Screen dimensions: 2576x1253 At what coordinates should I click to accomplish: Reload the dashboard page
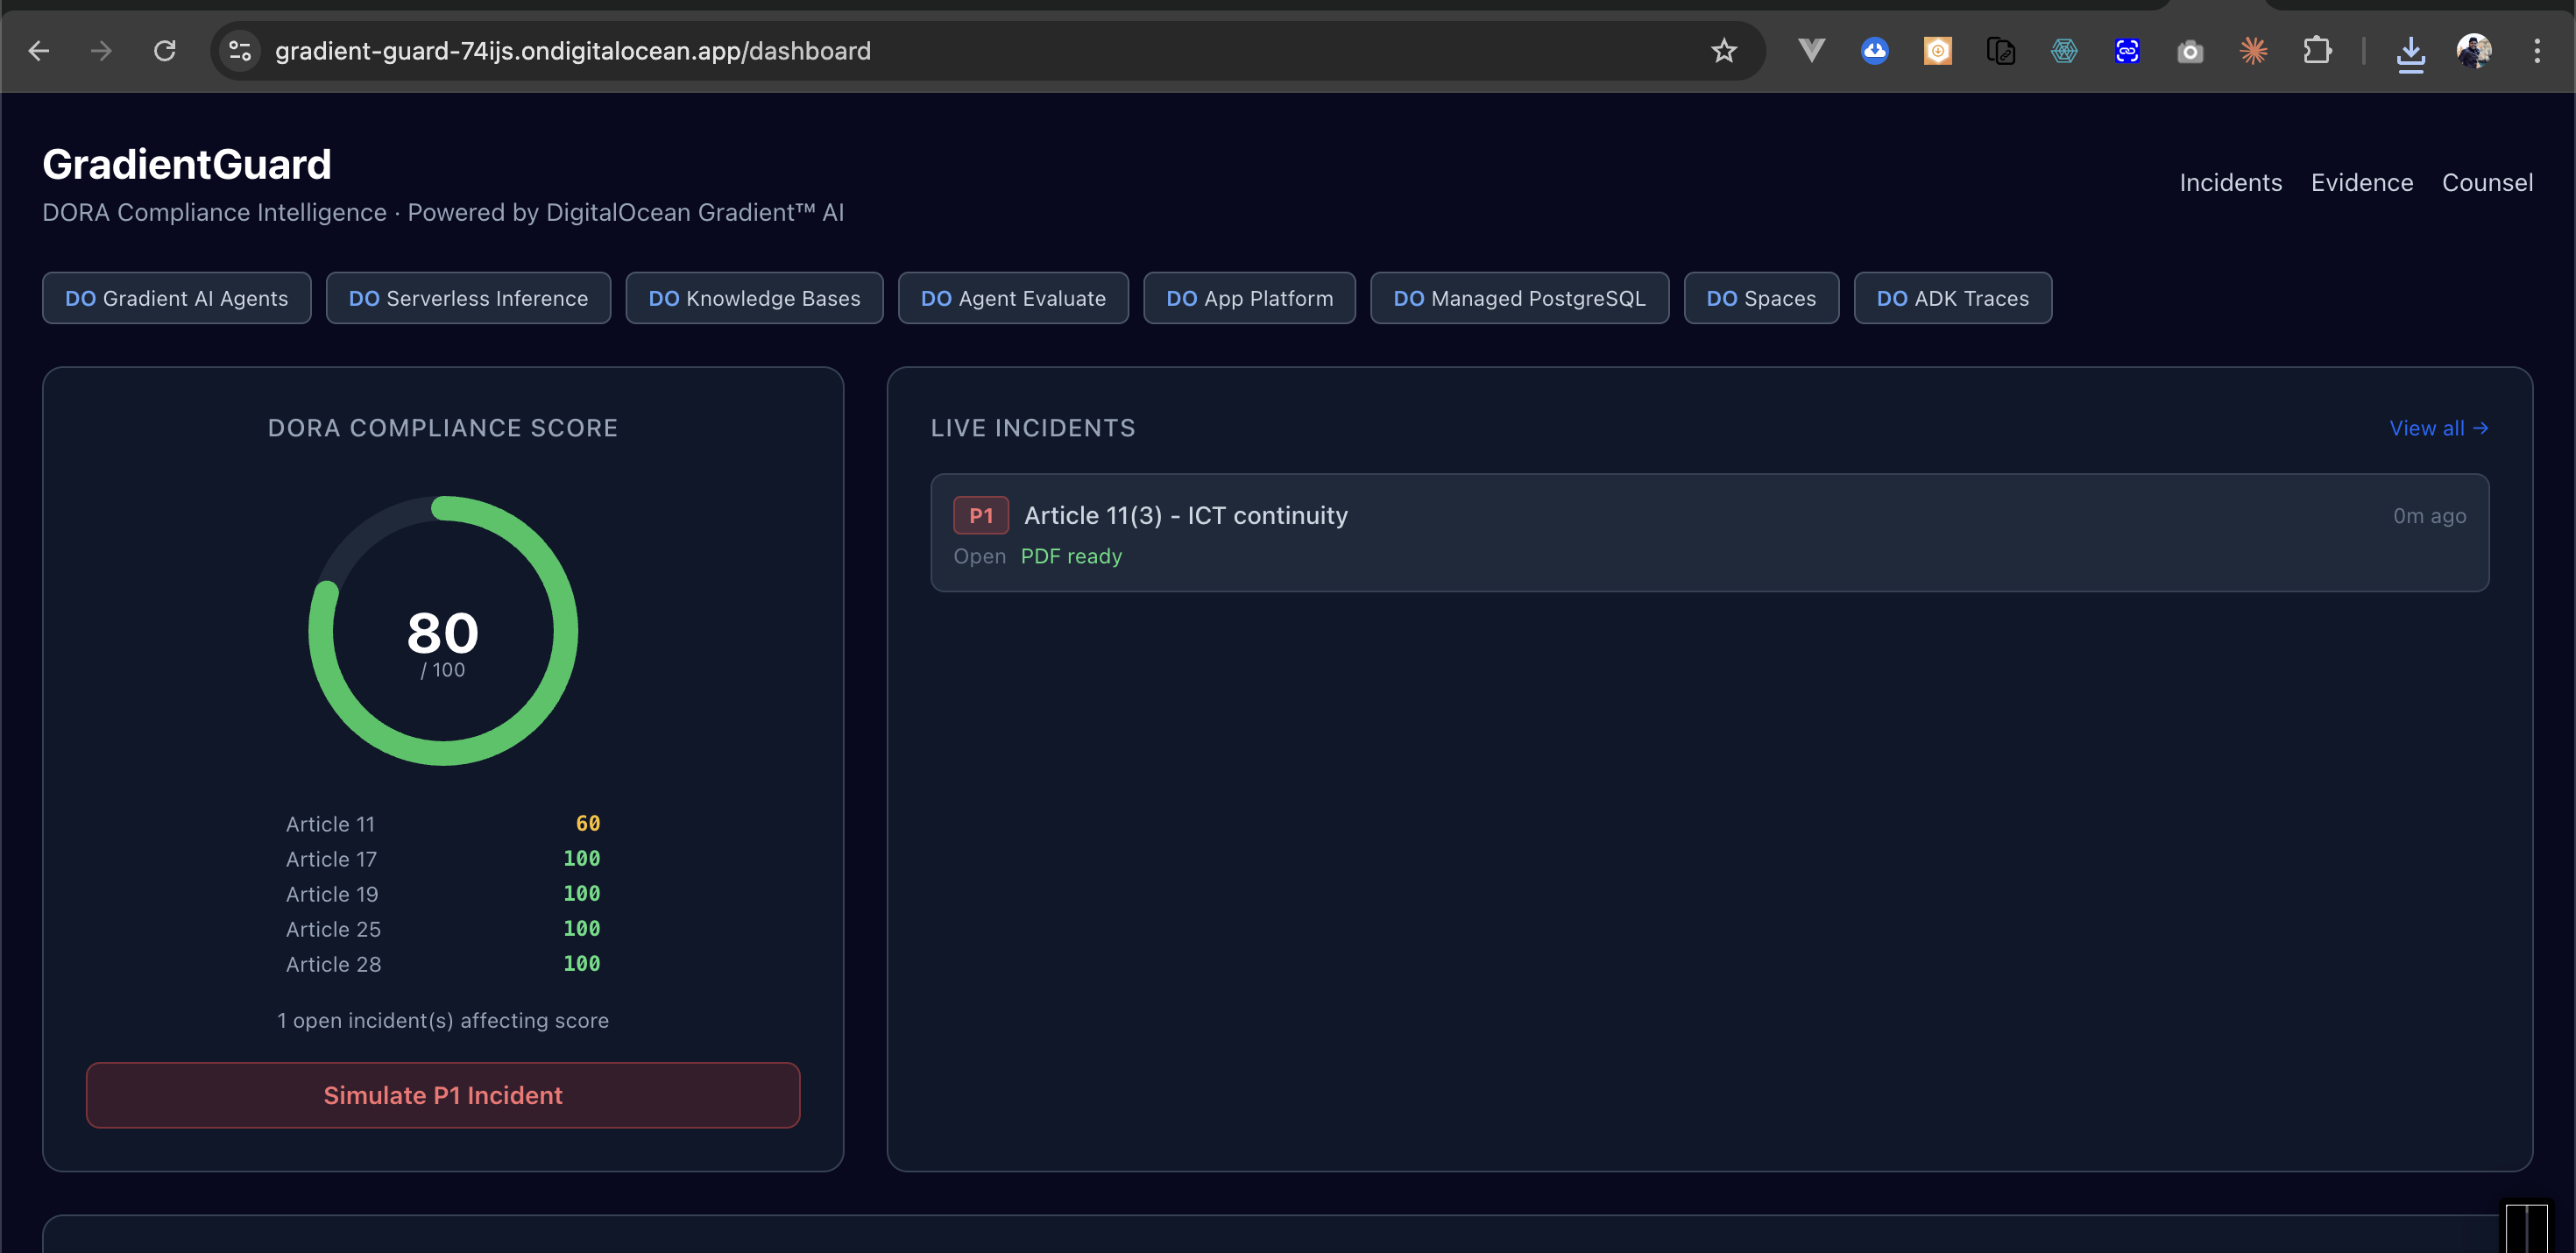point(165,51)
